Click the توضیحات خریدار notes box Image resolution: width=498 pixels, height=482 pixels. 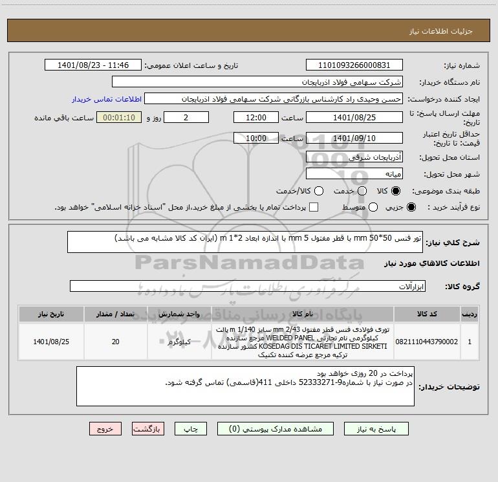[245, 386]
